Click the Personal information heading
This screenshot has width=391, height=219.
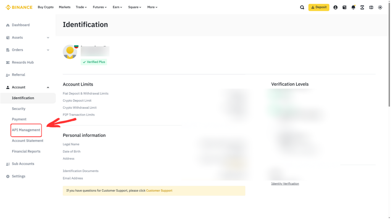tap(84, 135)
